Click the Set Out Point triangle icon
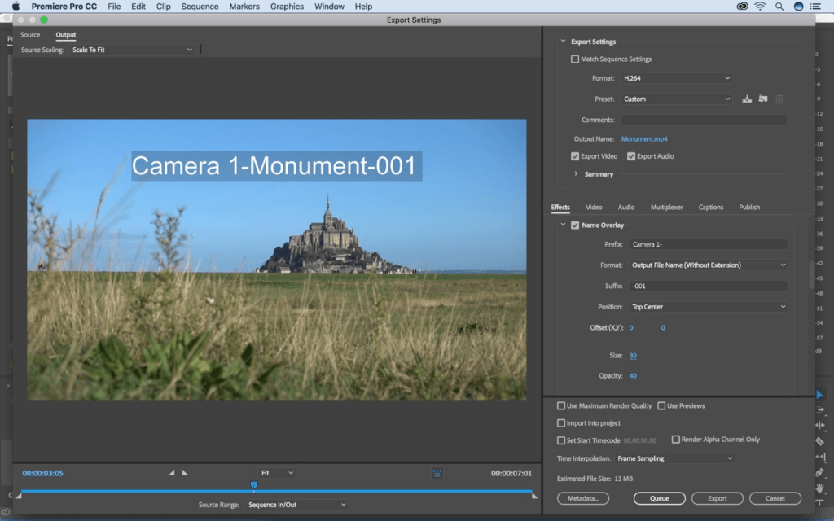This screenshot has height=521, width=834. coord(185,473)
